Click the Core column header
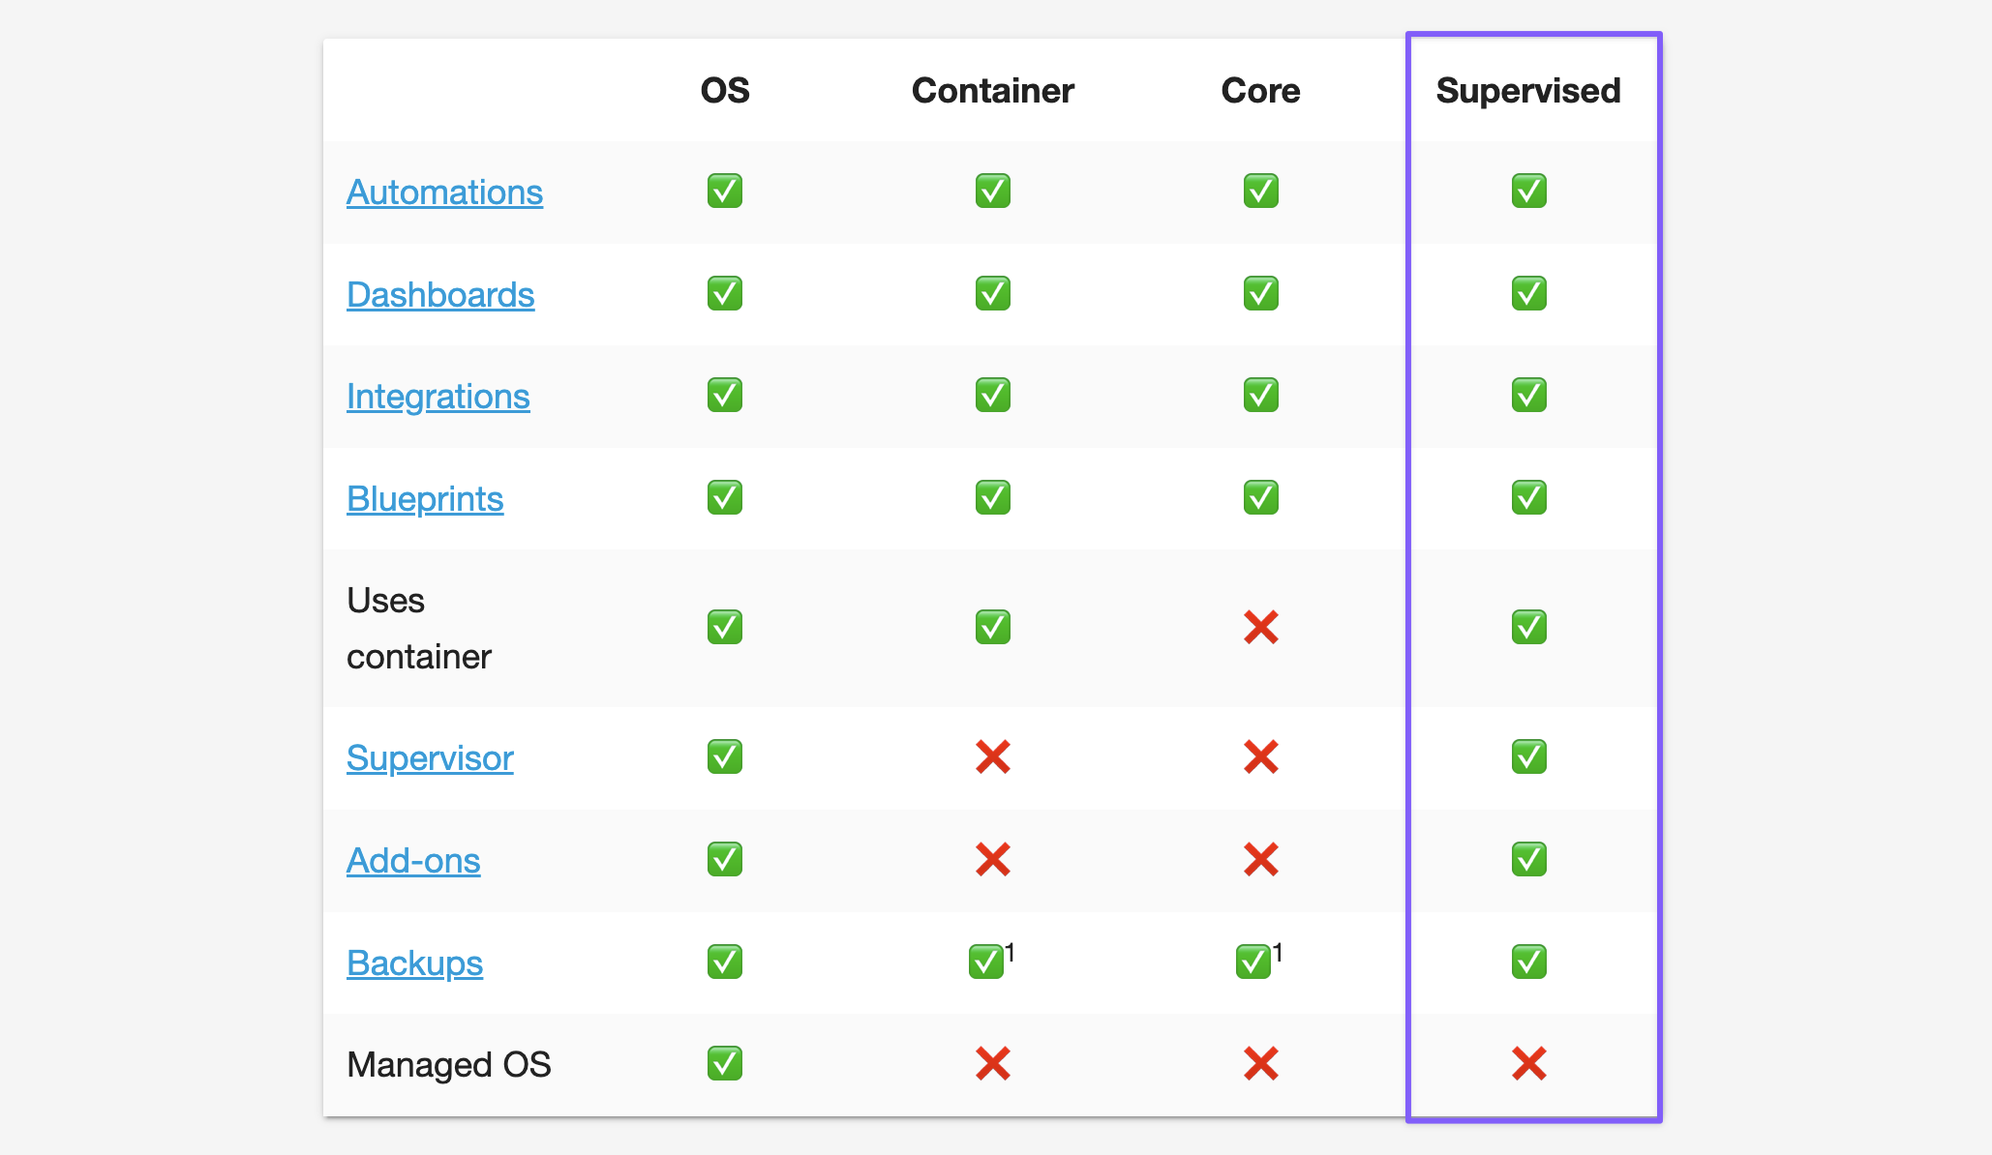Screen dimensions: 1992x1155 coord(1260,91)
